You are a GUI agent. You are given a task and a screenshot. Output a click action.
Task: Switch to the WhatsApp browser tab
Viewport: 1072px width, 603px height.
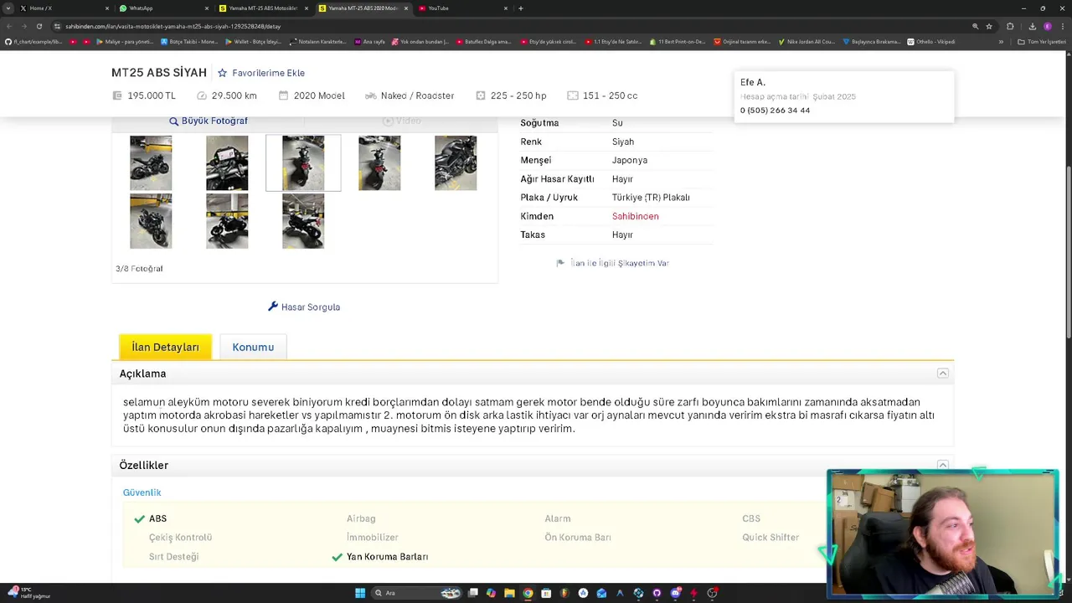pyautogui.click(x=164, y=8)
